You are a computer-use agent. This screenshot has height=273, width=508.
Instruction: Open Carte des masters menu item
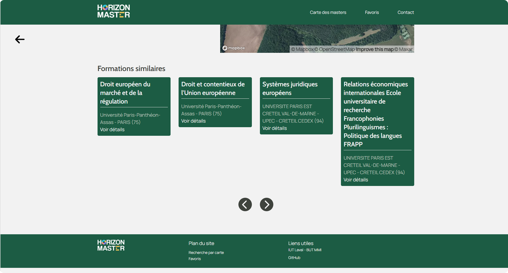(328, 12)
